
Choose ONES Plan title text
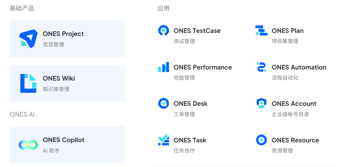point(288,31)
